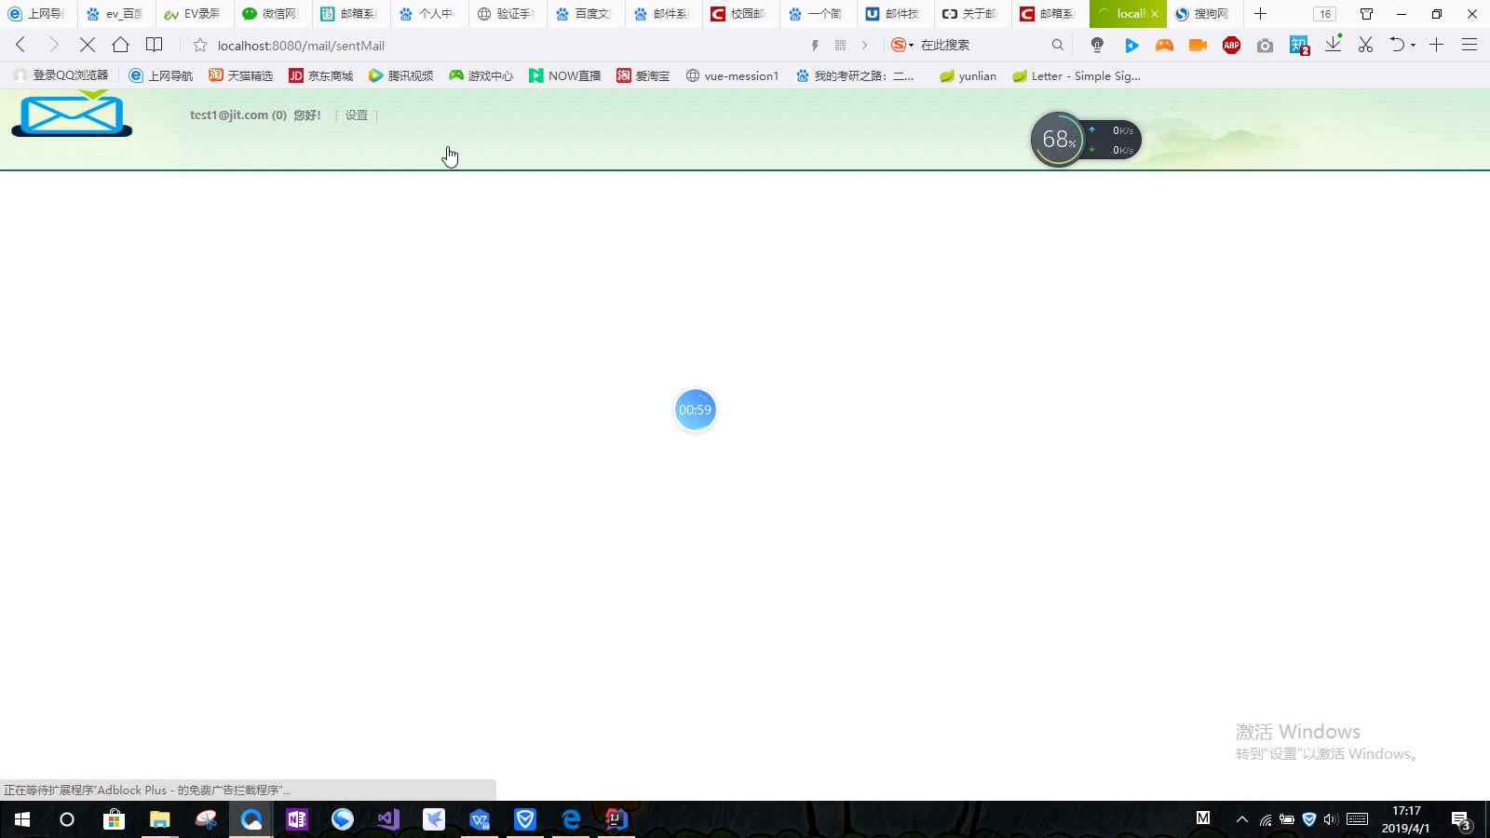Open the Adblock Plus ABP icon
Image resolution: width=1490 pixels, height=838 pixels.
pos(1231,45)
